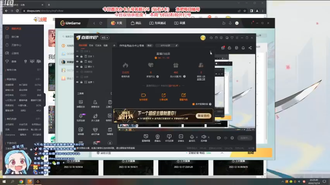The image size is (330, 185).
Task: Open the 直播 tab in WeGame
Action: click(180, 23)
